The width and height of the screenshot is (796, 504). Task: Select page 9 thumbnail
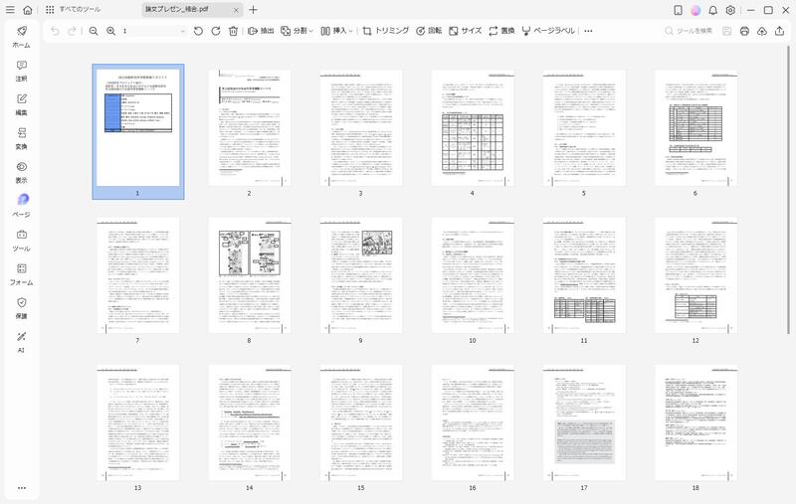361,275
